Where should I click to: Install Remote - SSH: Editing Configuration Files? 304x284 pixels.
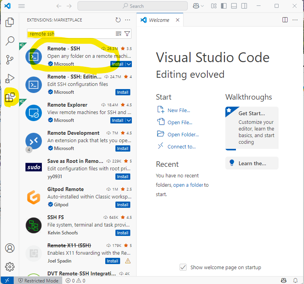click(123, 92)
